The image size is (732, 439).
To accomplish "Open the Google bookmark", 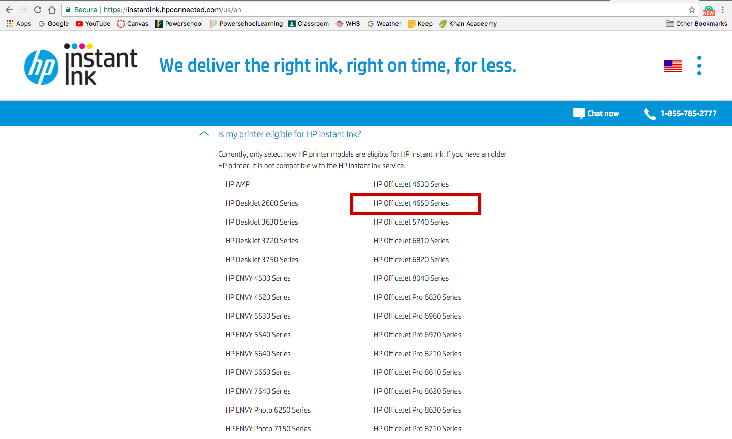I will tap(53, 24).
